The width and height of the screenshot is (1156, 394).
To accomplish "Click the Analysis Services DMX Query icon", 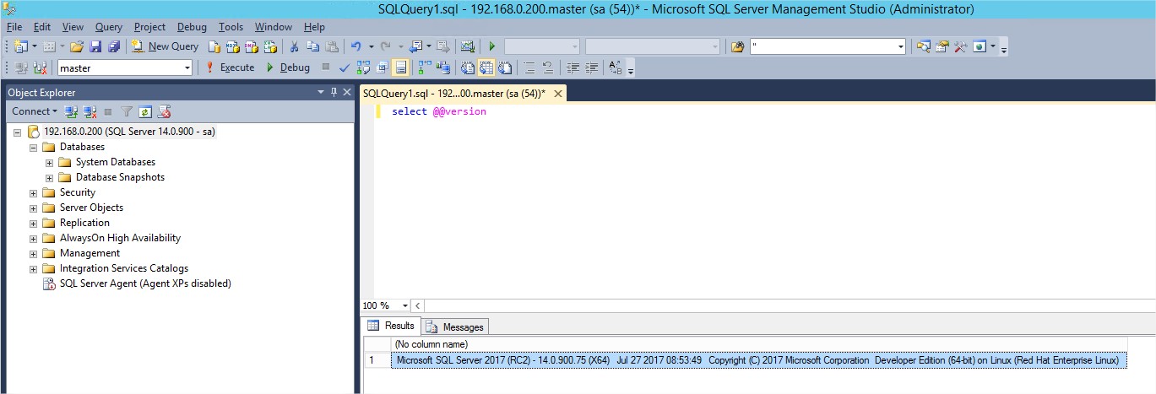I will coord(251,46).
